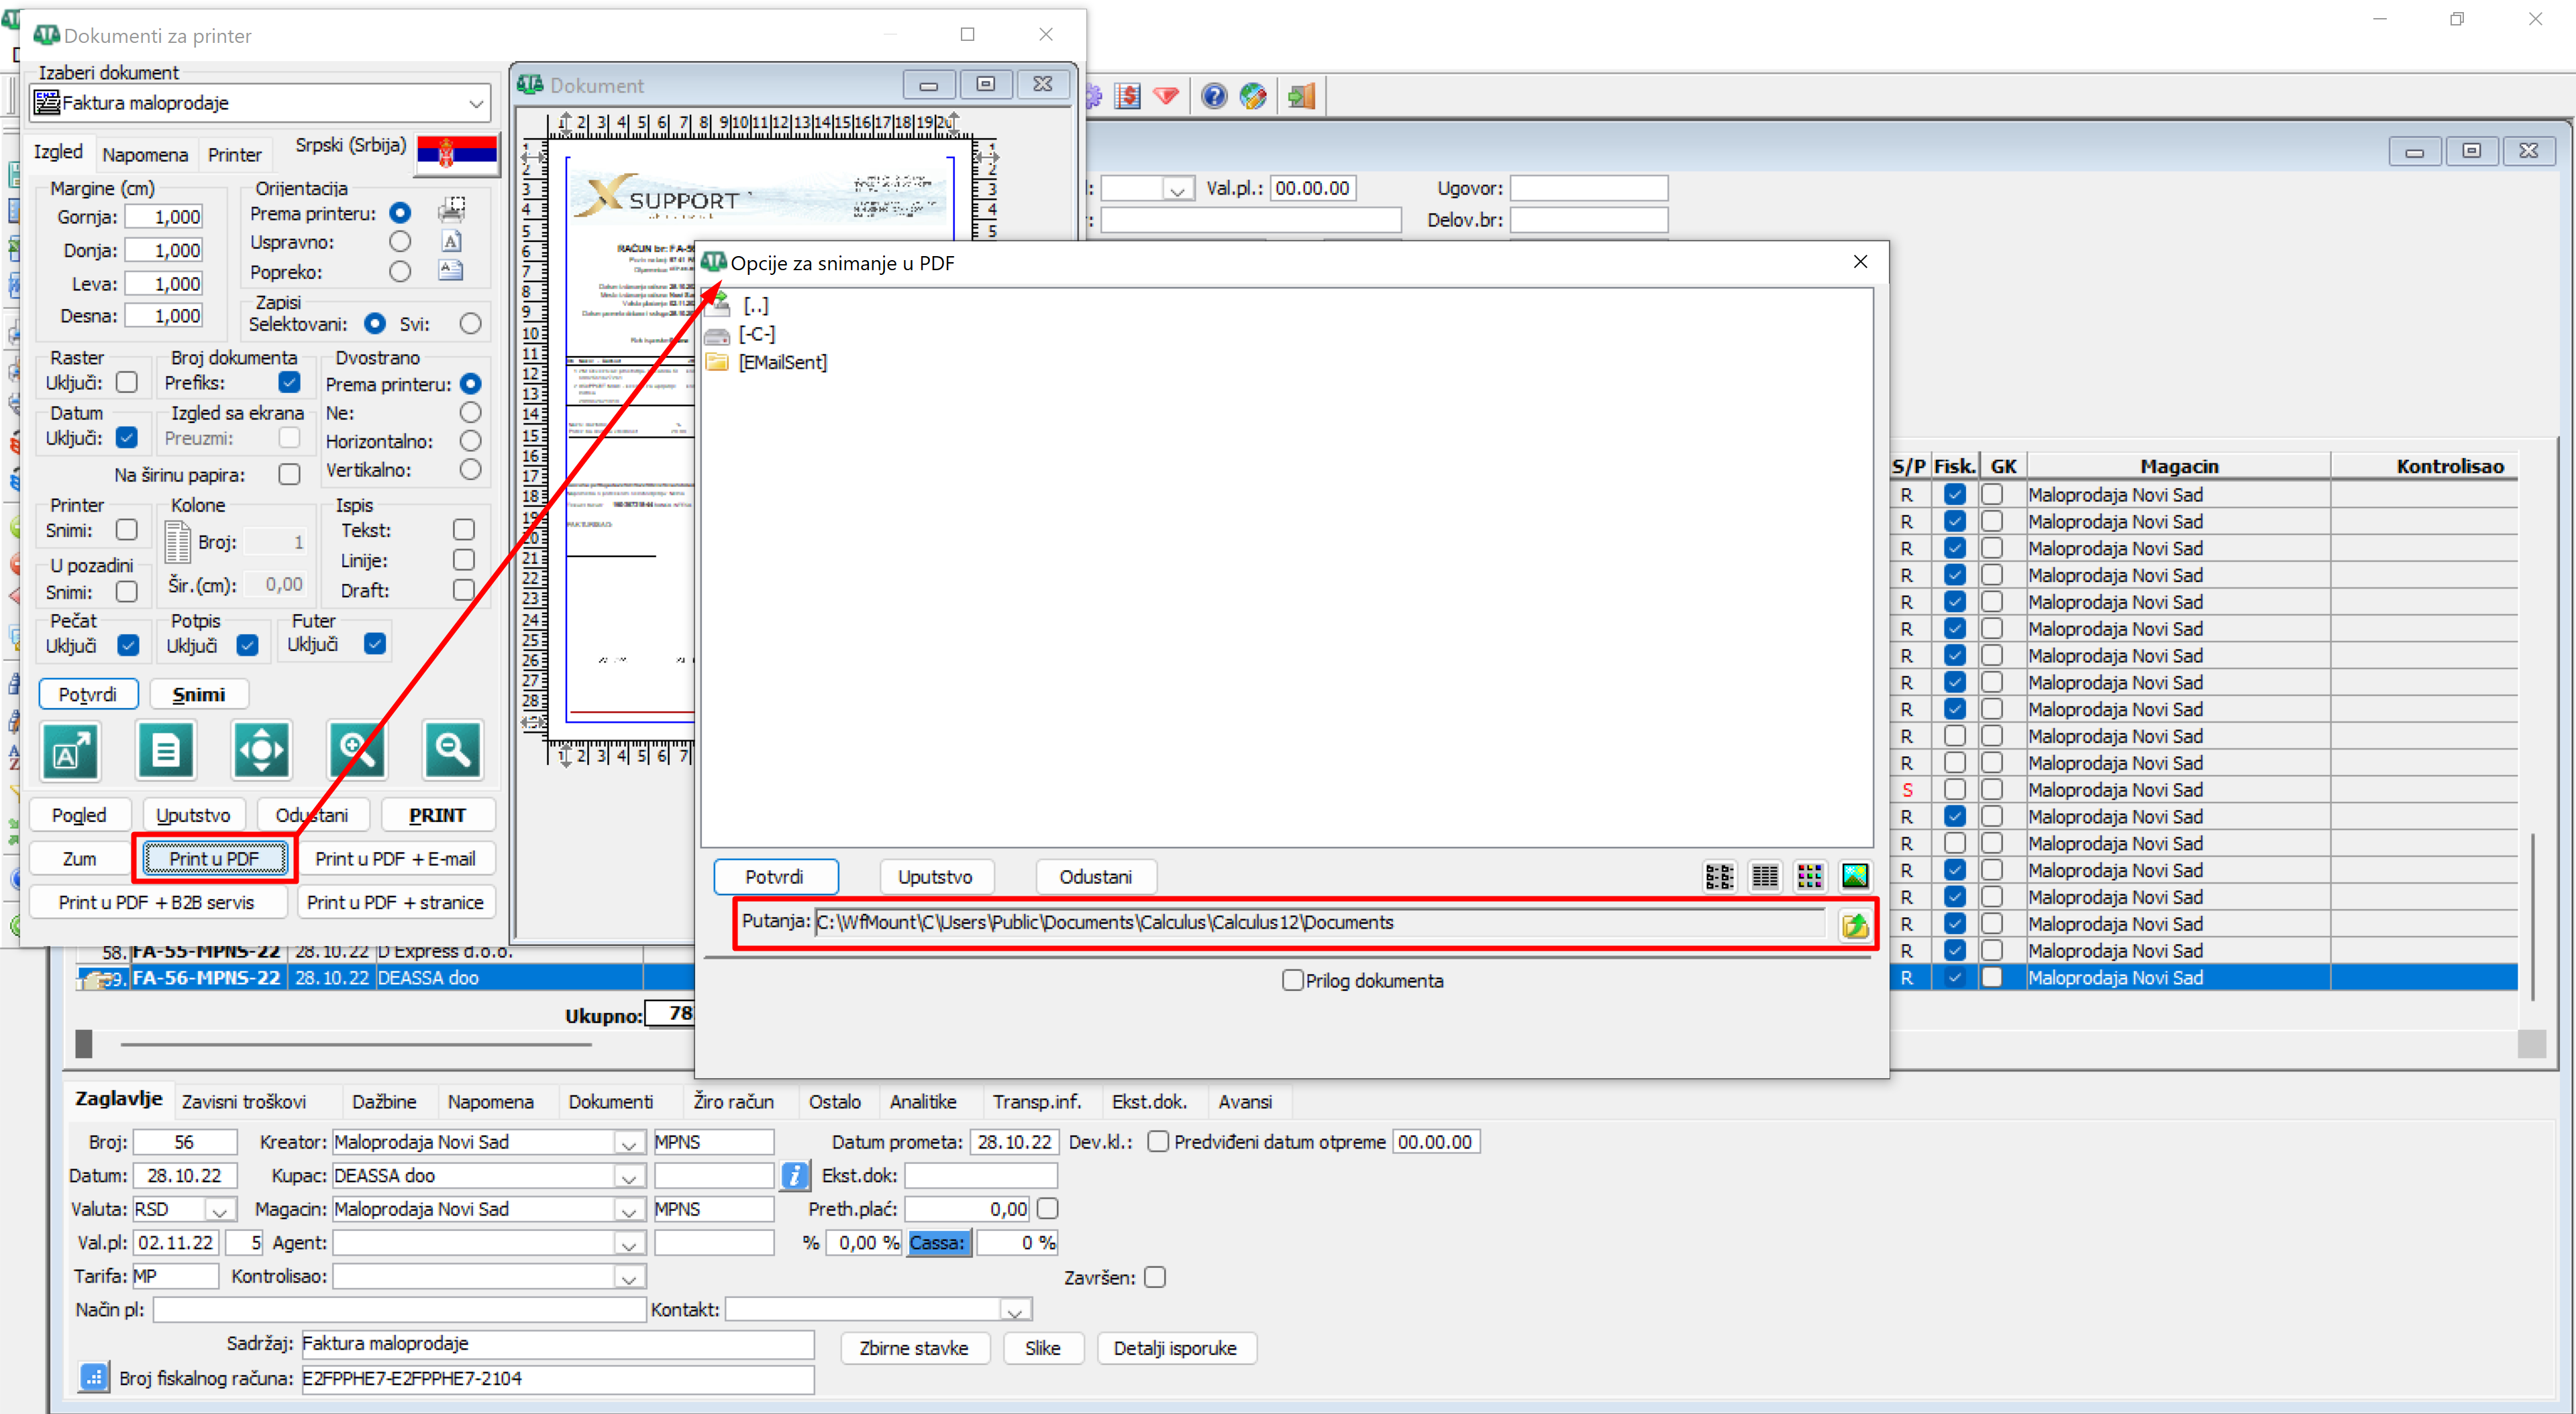Open the EMailSent folder in file list

pyautogui.click(x=782, y=363)
